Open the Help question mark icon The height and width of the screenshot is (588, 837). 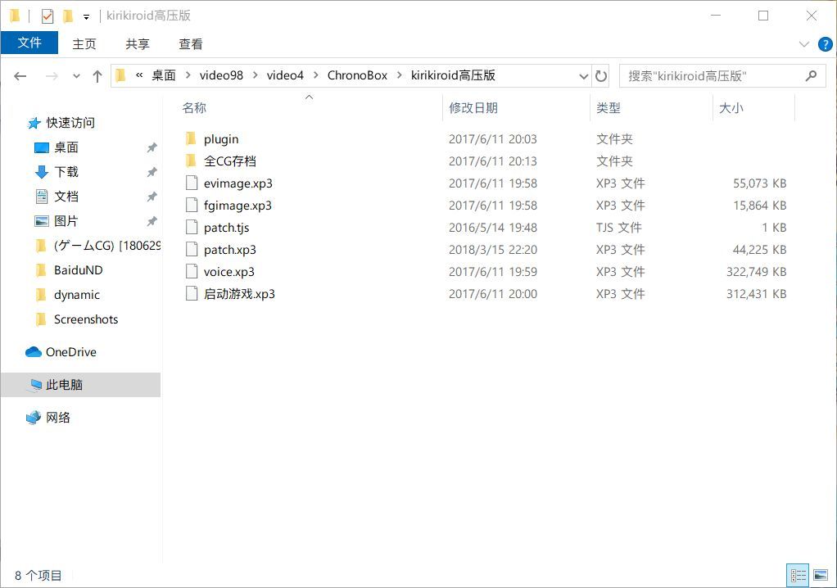[823, 44]
